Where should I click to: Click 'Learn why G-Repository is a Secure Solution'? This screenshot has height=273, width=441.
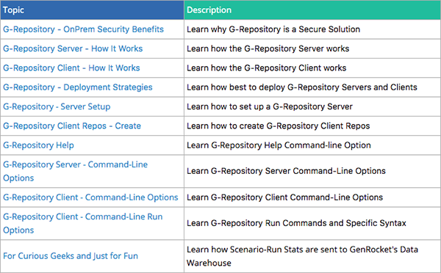point(273,29)
